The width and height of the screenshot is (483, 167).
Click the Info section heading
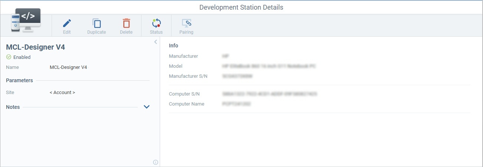[x=173, y=46]
